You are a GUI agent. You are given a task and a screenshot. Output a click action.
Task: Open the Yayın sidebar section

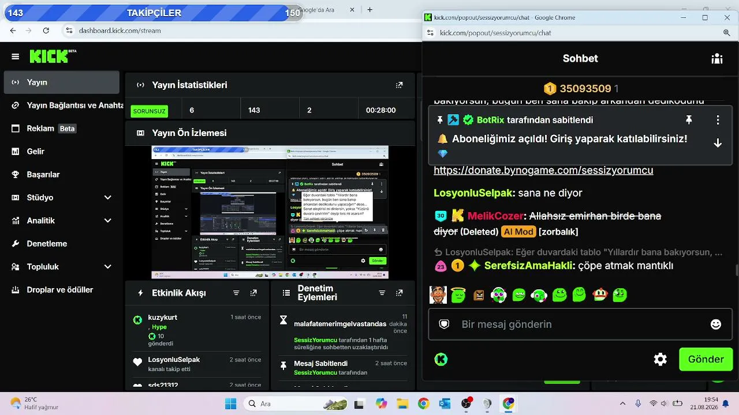62,82
